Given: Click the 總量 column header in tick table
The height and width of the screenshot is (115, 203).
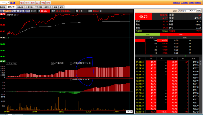Looking at the screenshot, I should (x=193, y=59).
